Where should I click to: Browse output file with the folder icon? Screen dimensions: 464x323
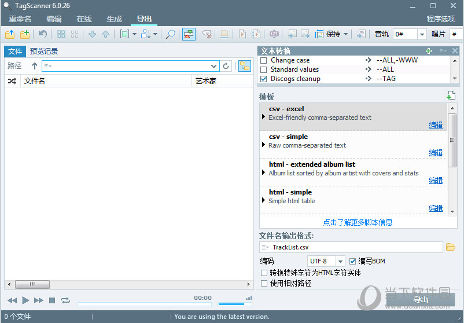click(450, 247)
